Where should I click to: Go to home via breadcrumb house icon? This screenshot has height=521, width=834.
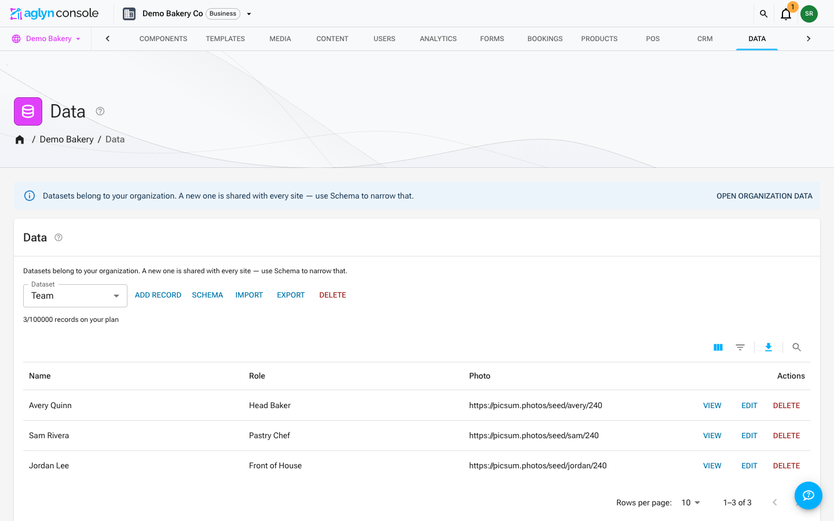(20, 140)
